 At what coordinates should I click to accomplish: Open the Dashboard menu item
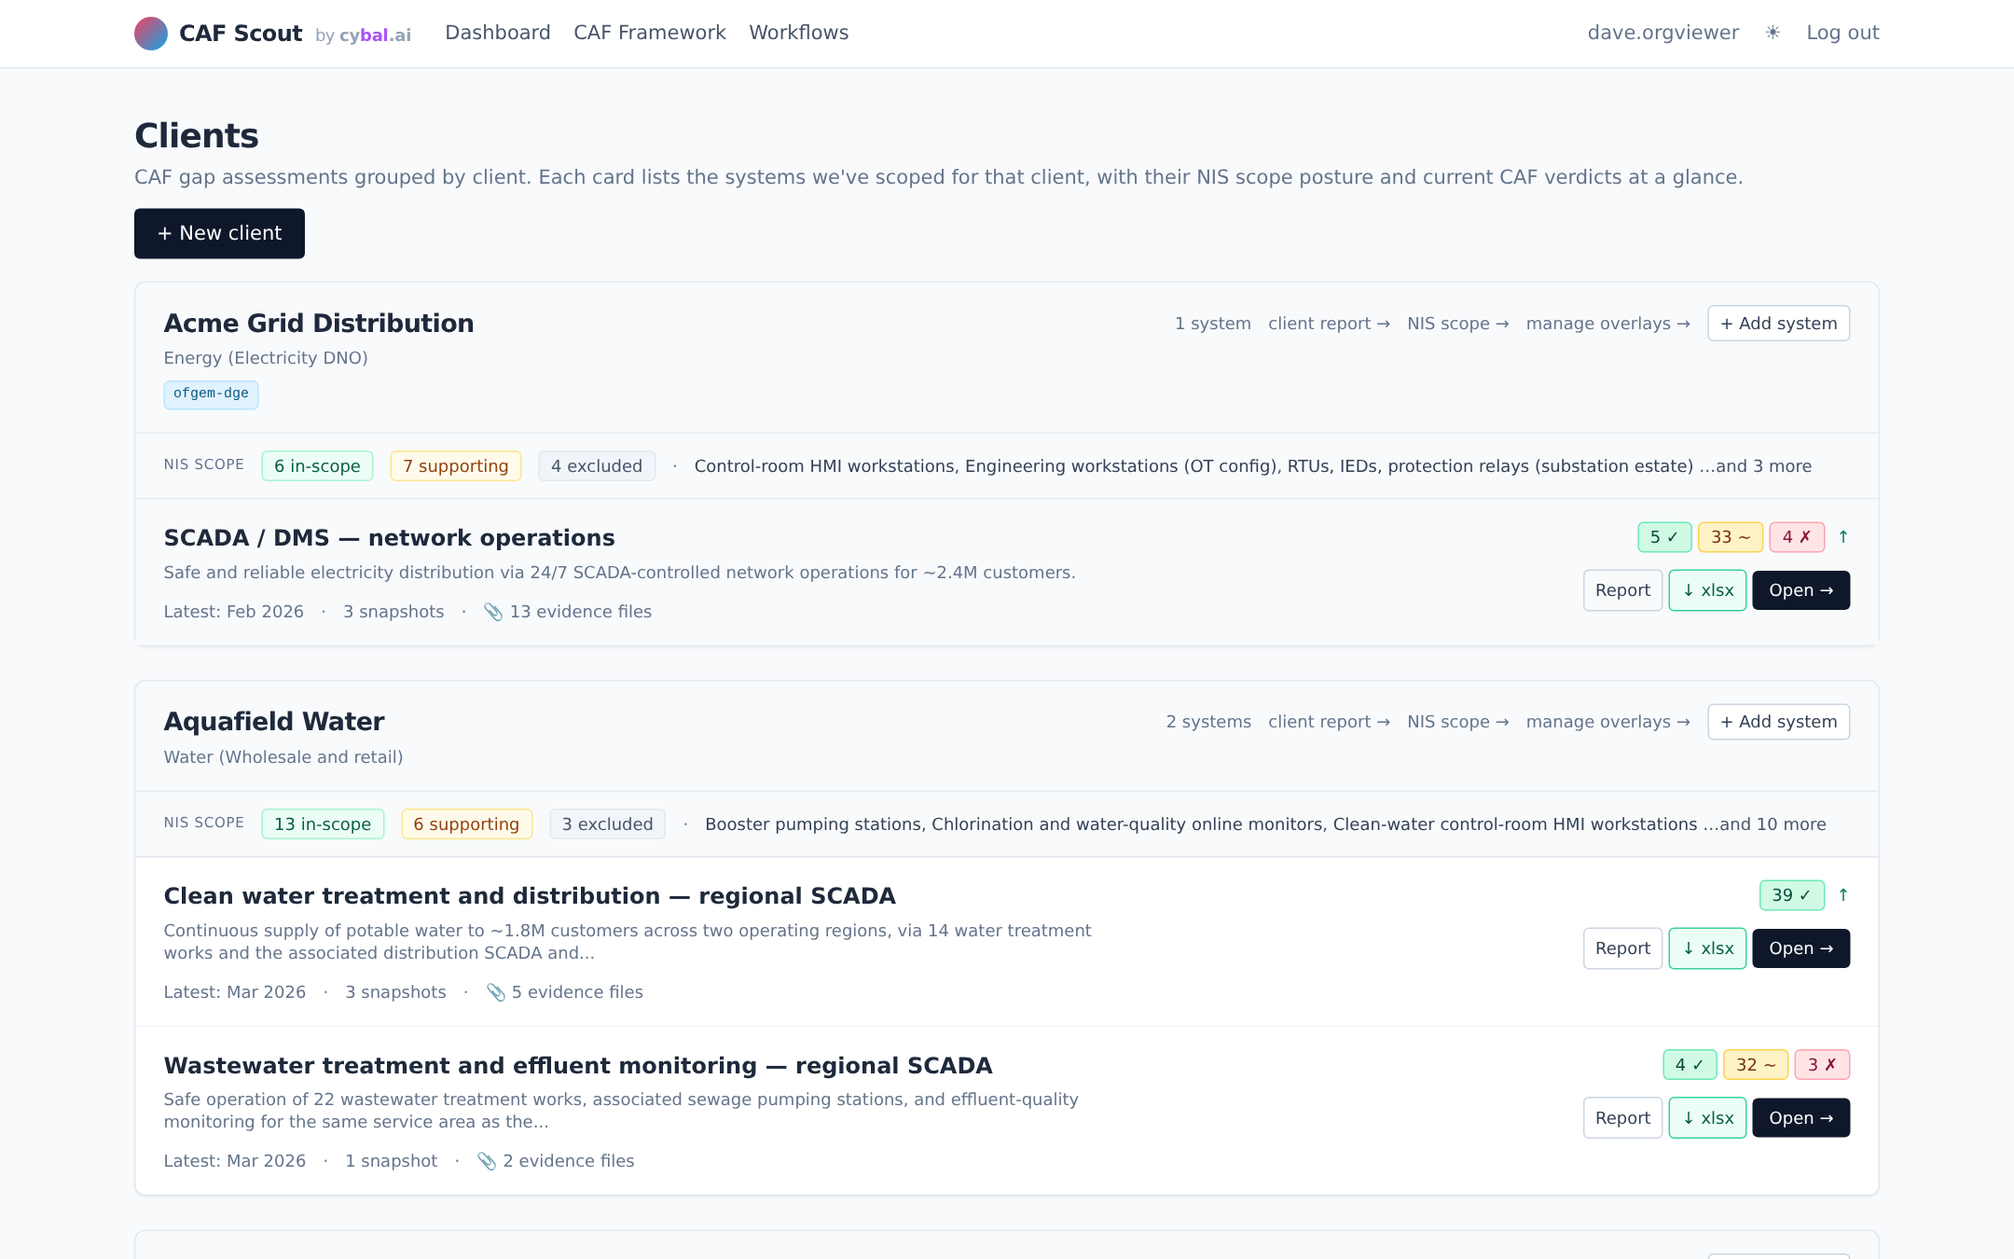coord(498,33)
